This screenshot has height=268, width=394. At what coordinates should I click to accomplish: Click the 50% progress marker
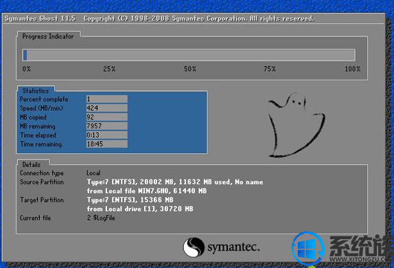(x=190, y=69)
